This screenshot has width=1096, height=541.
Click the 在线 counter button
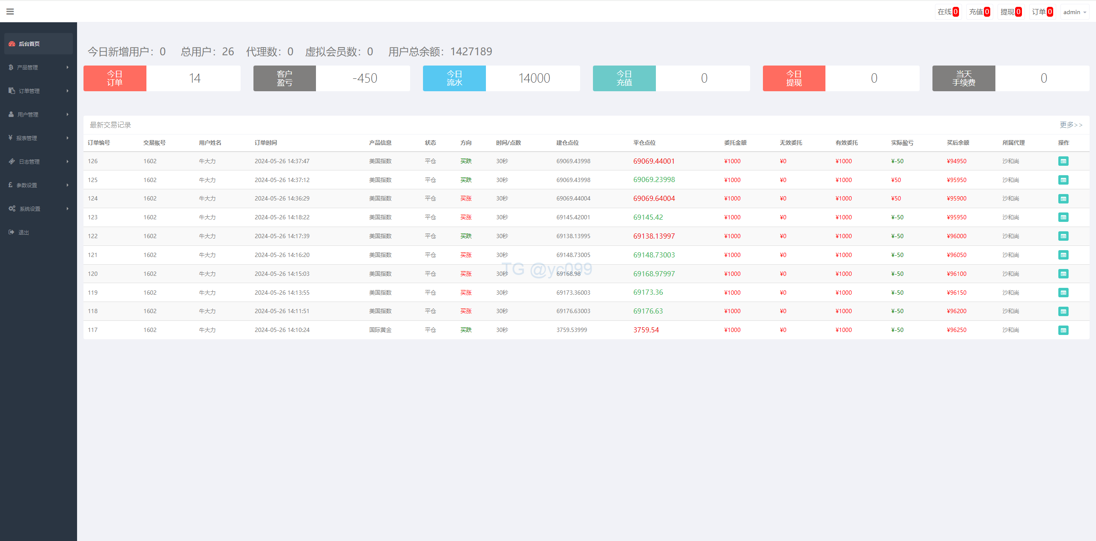(x=948, y=12)
